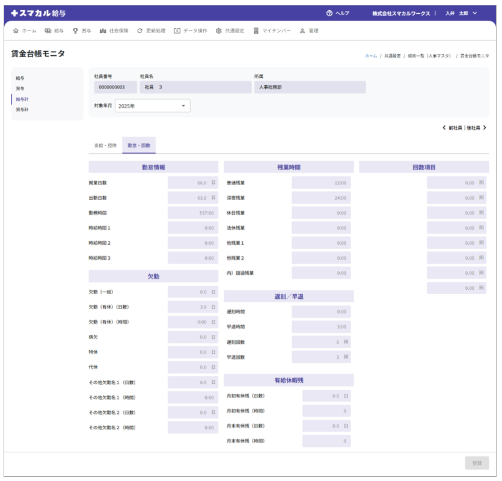Select 賞与計 in the left sidebar
This screenshot has height=481, width=502.
coord(22,109)
